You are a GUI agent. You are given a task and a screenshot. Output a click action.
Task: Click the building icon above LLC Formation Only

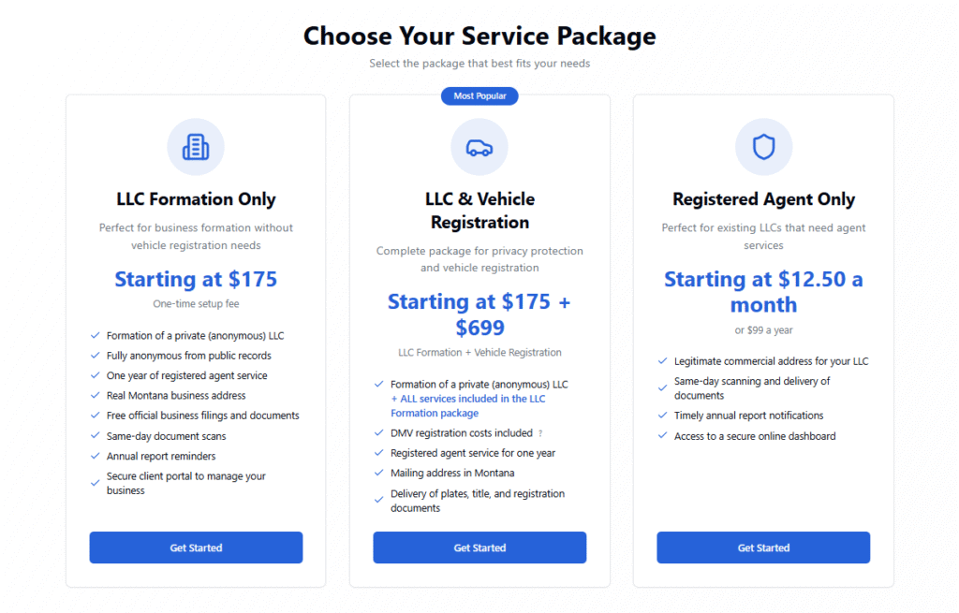pos(196,147)
